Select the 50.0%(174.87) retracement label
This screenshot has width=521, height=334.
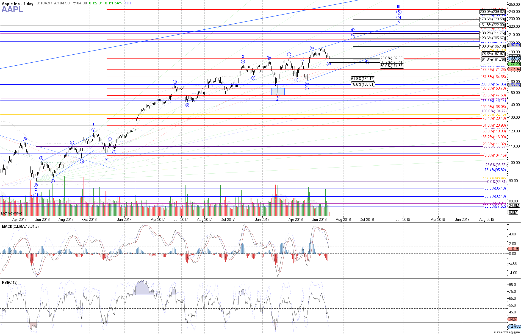[392, 66]
